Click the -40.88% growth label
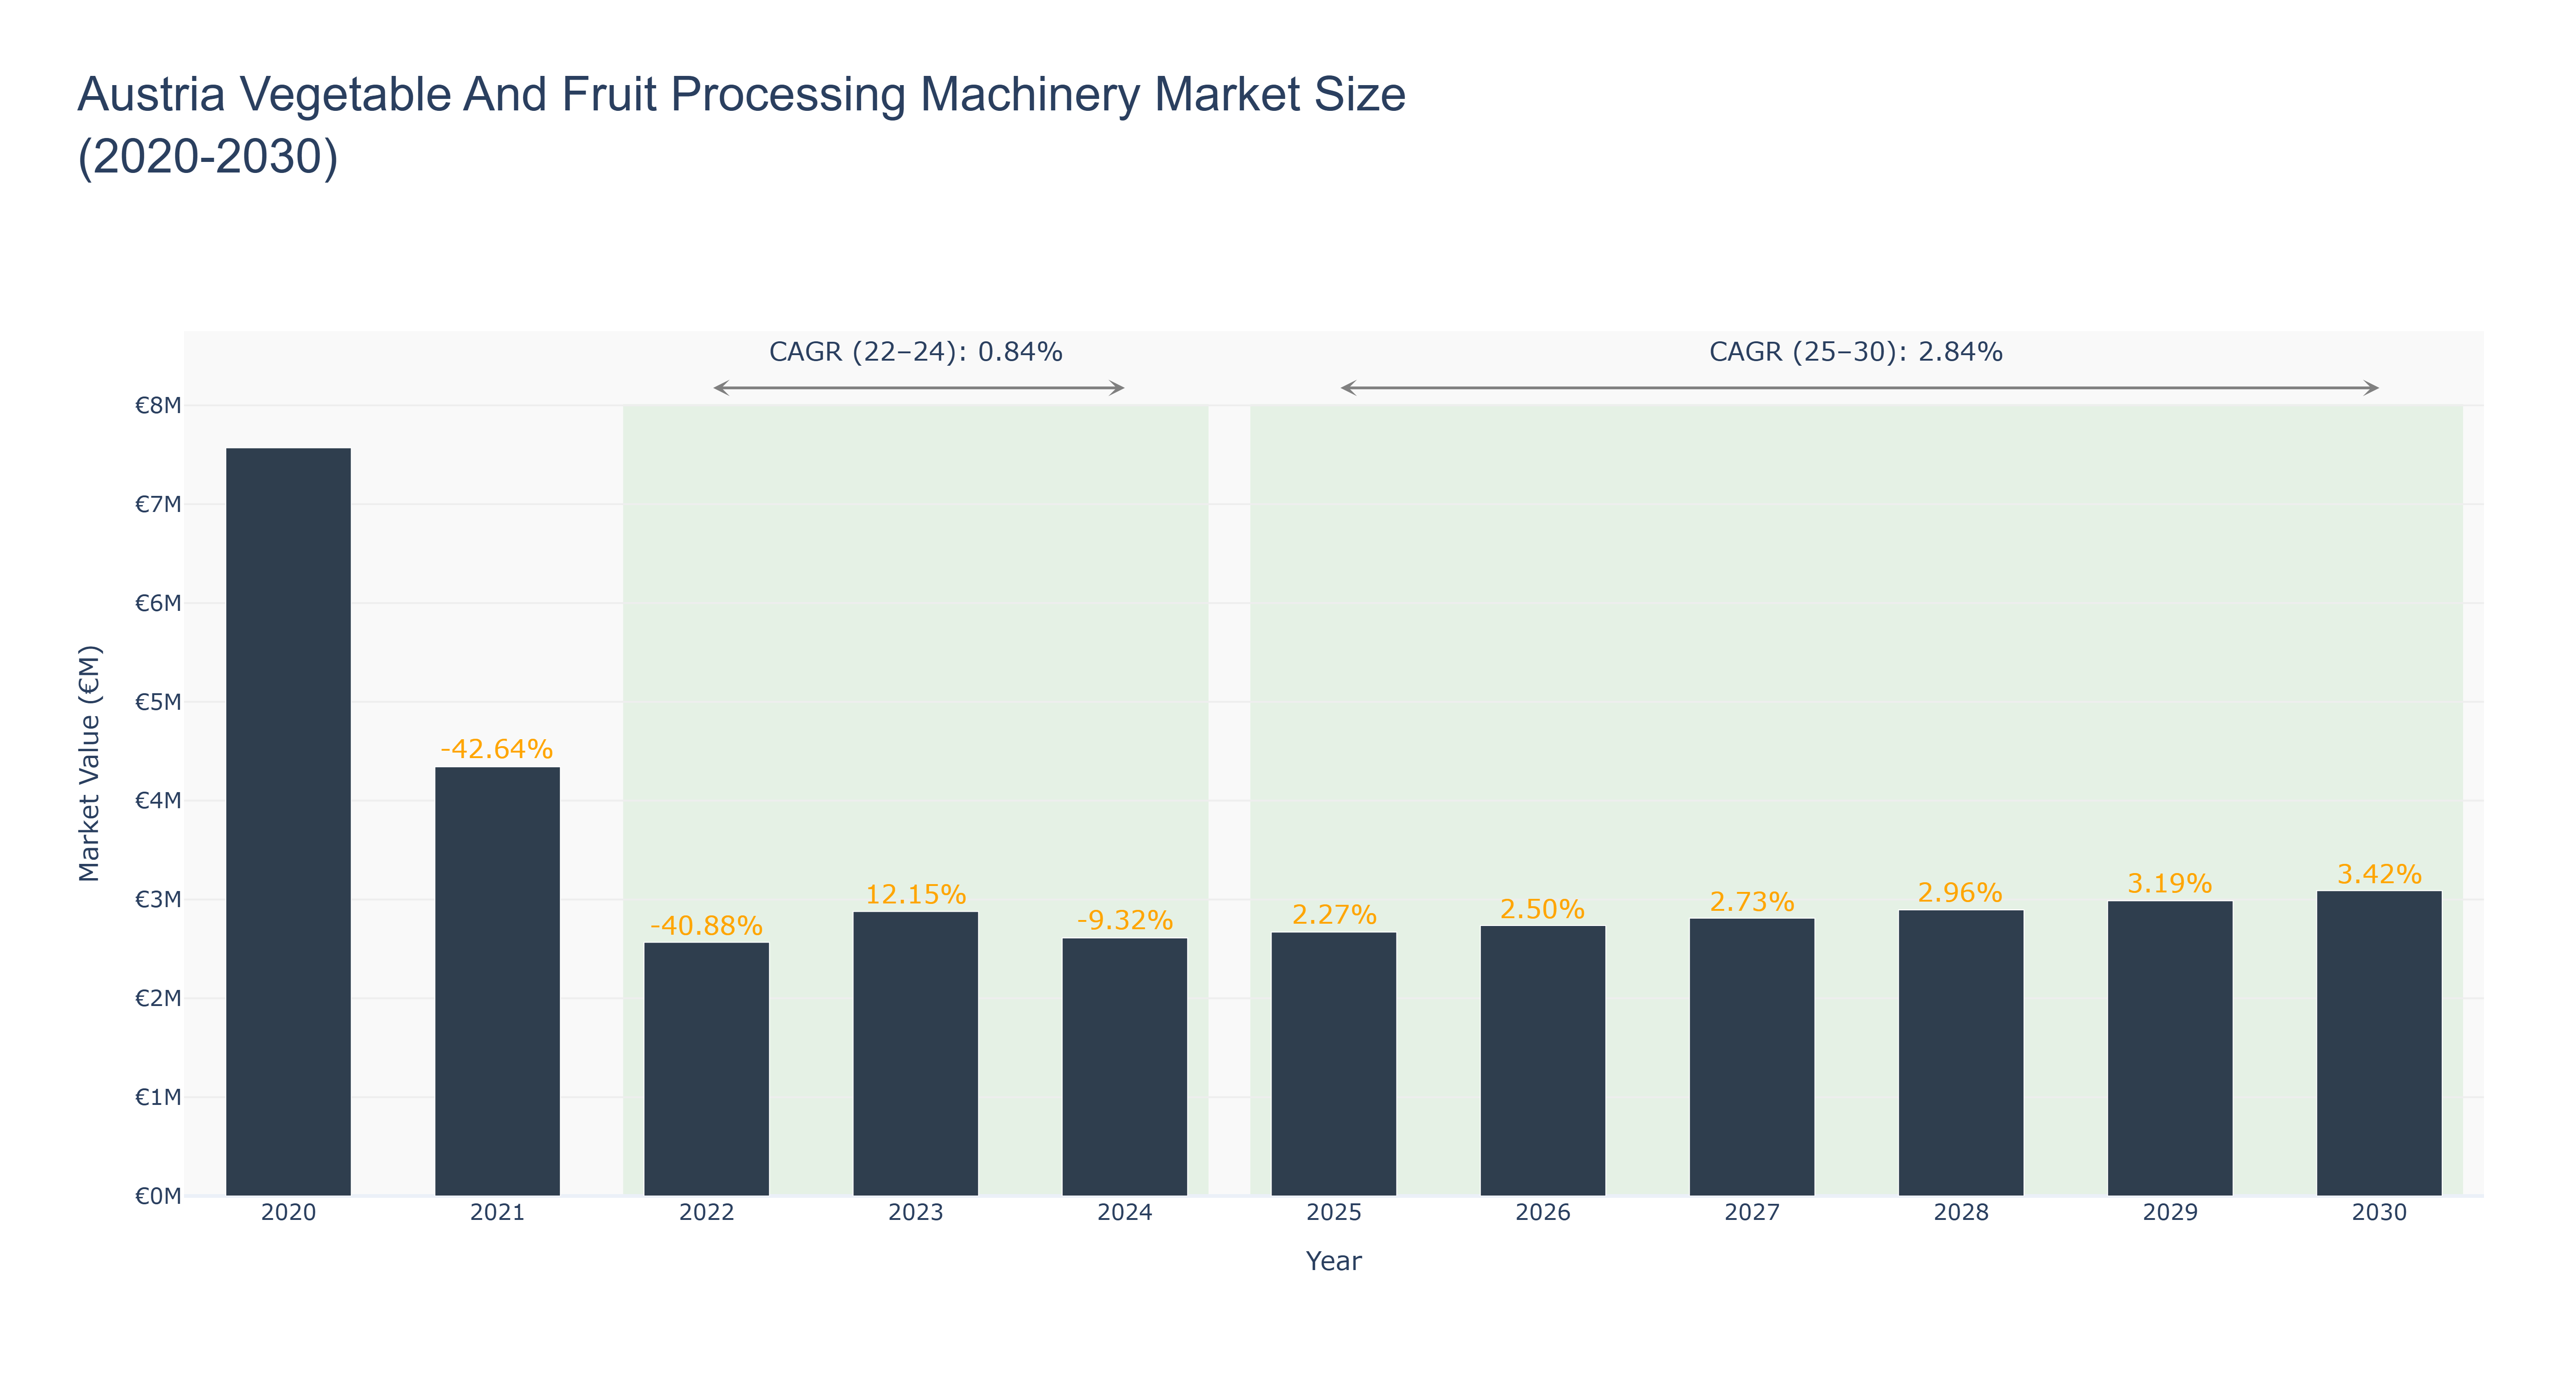Image resolution: width=2576 pixels, height=1380 pixels. (706, 926)
